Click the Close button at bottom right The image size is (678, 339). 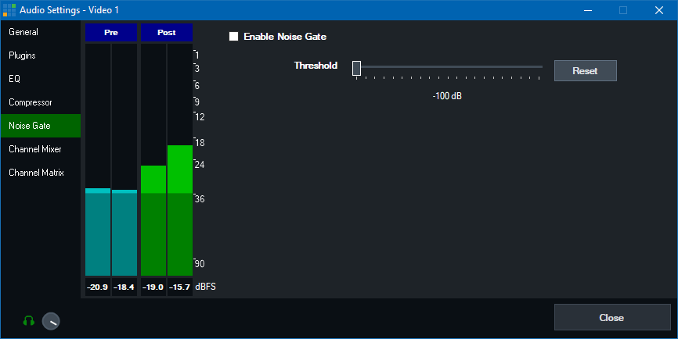click(x=611, y=318)
